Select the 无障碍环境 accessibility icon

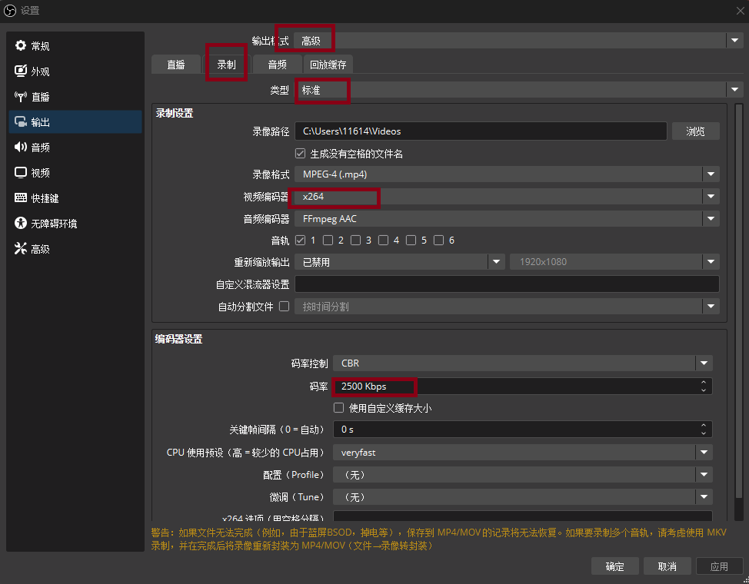click(x=21, y=223)
